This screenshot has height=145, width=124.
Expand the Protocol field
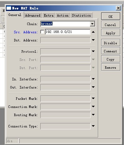93,51
